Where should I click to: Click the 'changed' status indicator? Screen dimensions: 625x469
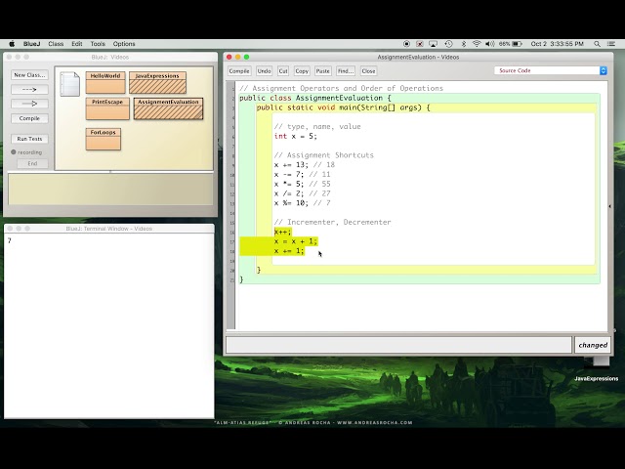593,345
